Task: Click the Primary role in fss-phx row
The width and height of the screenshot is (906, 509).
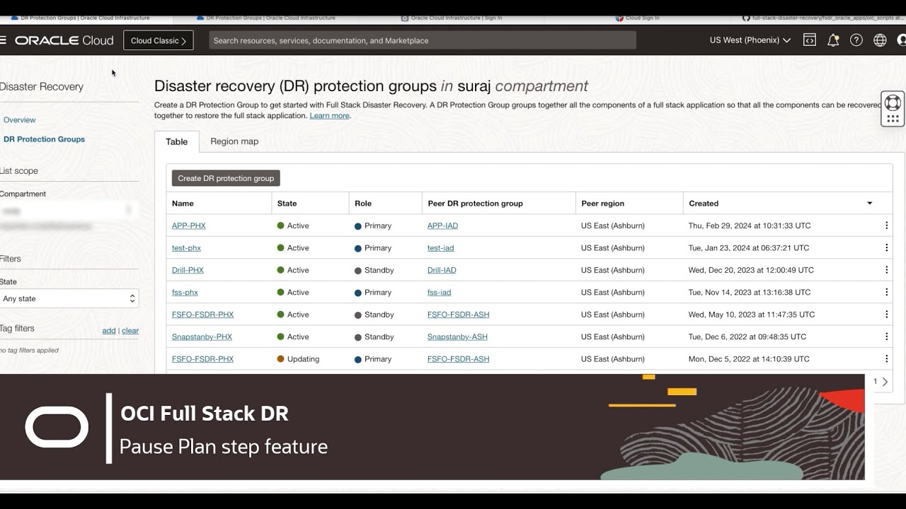Action: [x=378, y=292]
